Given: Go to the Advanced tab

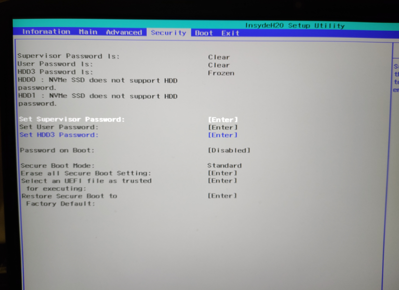Looking at the screenshot, I should click(124, 32).
